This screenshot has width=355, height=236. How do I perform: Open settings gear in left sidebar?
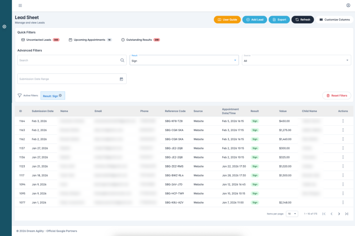[x=5, y=27]
